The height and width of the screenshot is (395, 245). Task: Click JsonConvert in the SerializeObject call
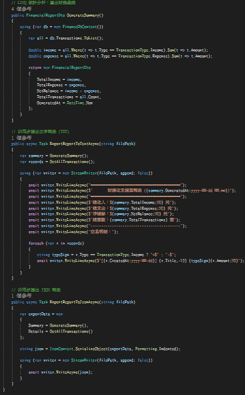coord(61,349)
